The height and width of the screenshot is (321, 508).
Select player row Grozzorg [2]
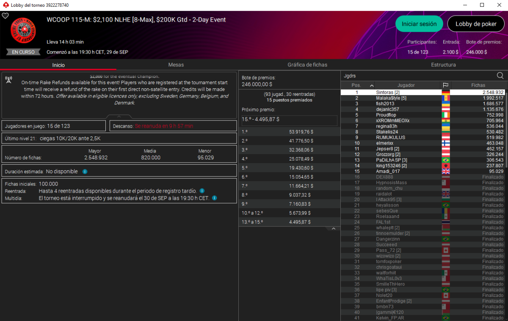coord(423,155)
